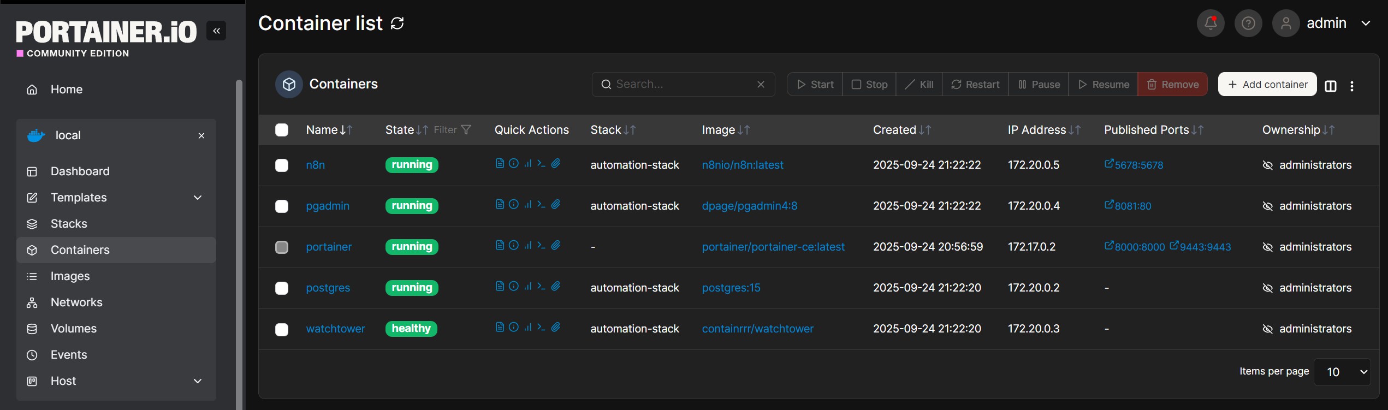This screenshot has height=410, width=1388.
Task: Click the Restart button
Action: coord(975,84)
